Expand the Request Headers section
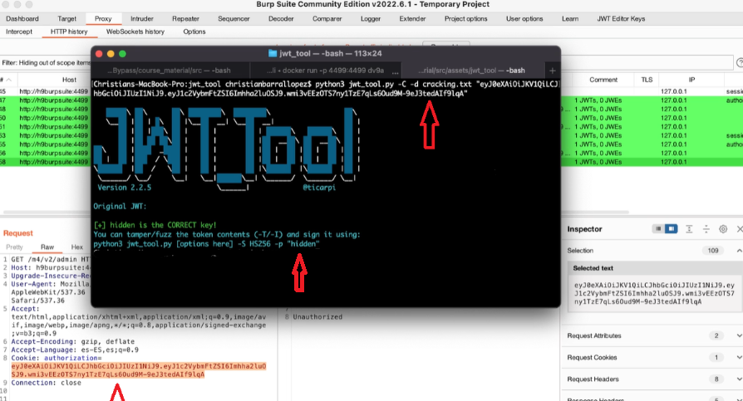 click(739, 379)
